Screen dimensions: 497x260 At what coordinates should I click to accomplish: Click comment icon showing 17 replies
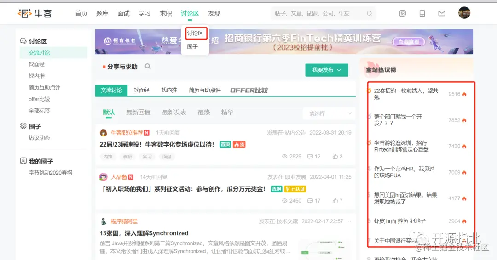coord(310,201)
